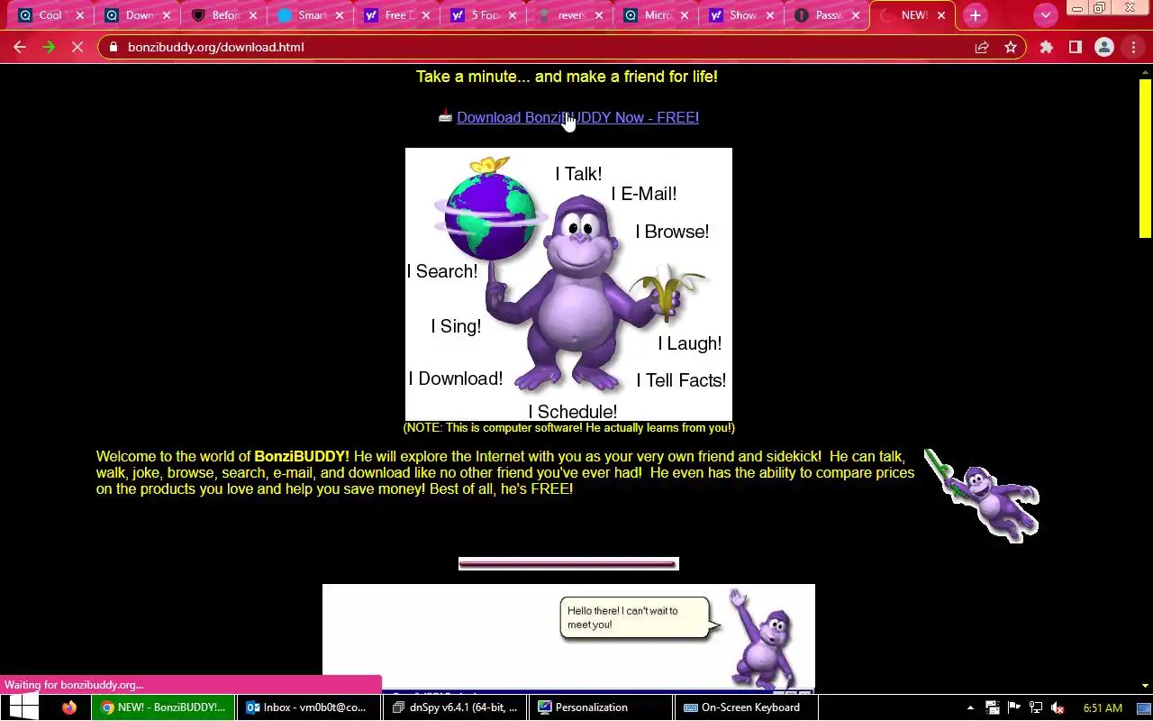Image resolution: width=1153 pixels, height=721 pixels.
Task: Switch to the 'Micro' tab
Action: (656, 15)
